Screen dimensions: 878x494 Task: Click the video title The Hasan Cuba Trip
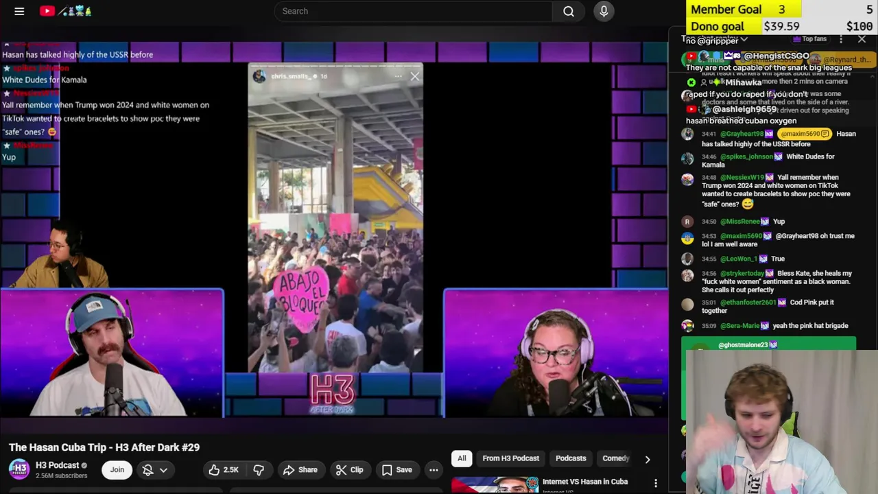click(x=104, y=447)
